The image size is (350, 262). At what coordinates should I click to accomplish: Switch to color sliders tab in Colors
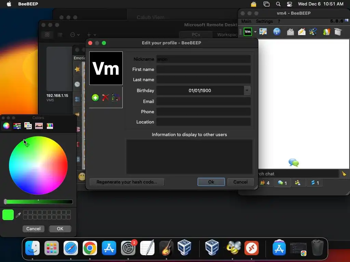(17, 126)
